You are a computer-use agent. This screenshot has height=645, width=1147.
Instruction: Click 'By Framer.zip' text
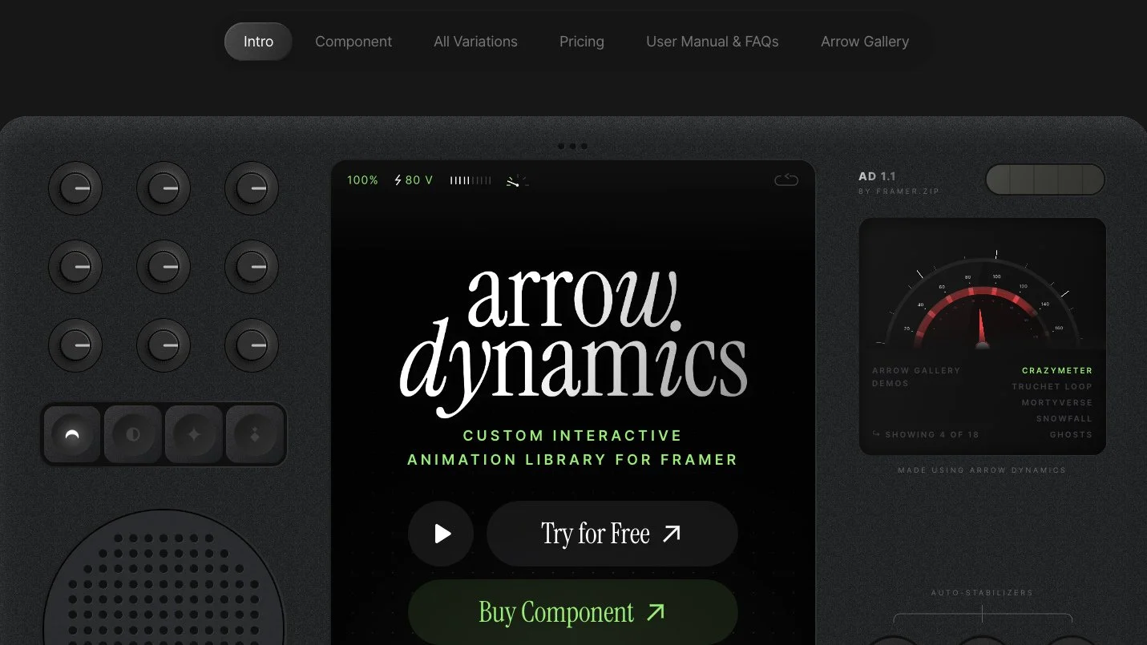tap(898, 191)
